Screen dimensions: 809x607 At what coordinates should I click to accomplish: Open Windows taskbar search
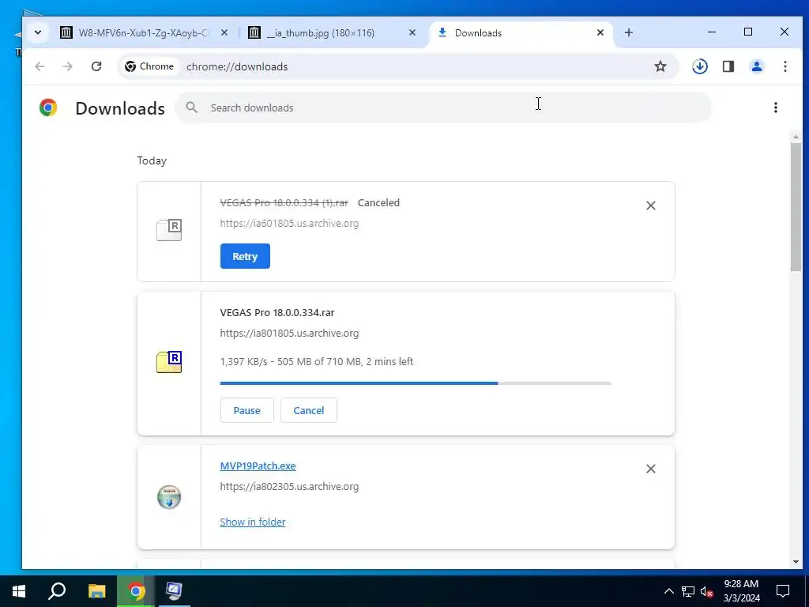click(x=57, y=591)
